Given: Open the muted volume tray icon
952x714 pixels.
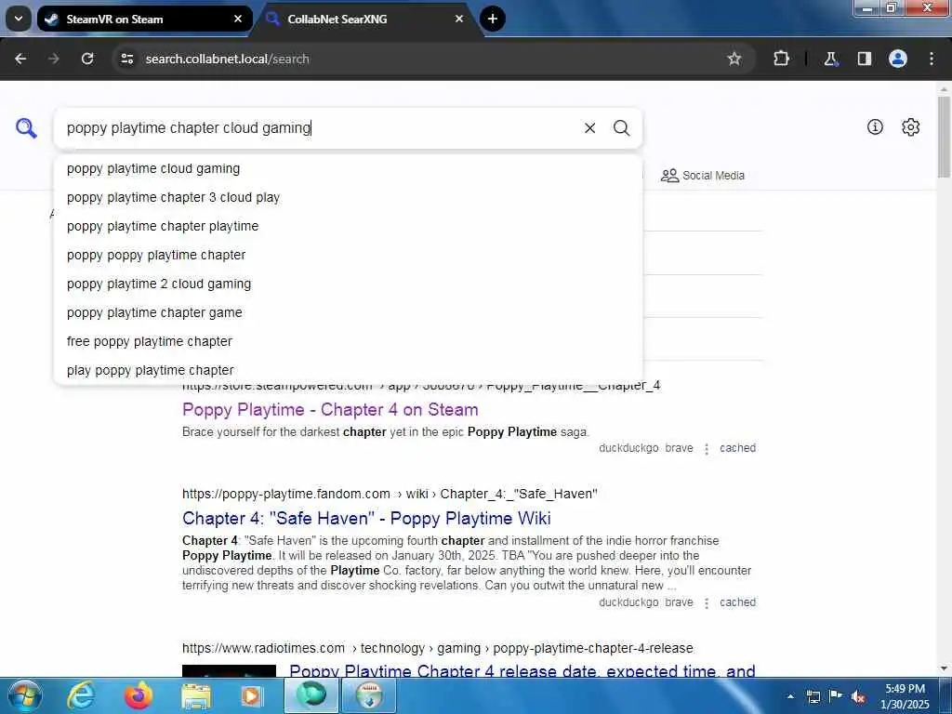Looking at the screenshot, I should point(858,696).
